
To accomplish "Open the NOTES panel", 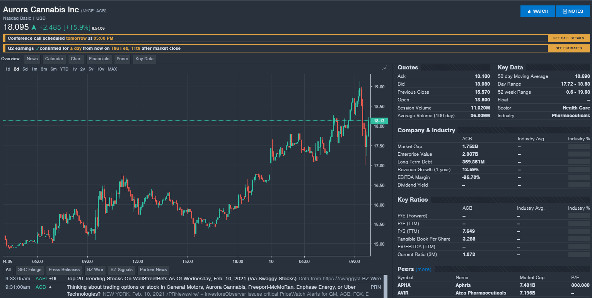I will pyautogui.click(x=573, y=11).
